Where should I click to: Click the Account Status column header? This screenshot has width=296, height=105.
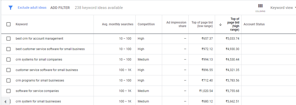[254, 24]
